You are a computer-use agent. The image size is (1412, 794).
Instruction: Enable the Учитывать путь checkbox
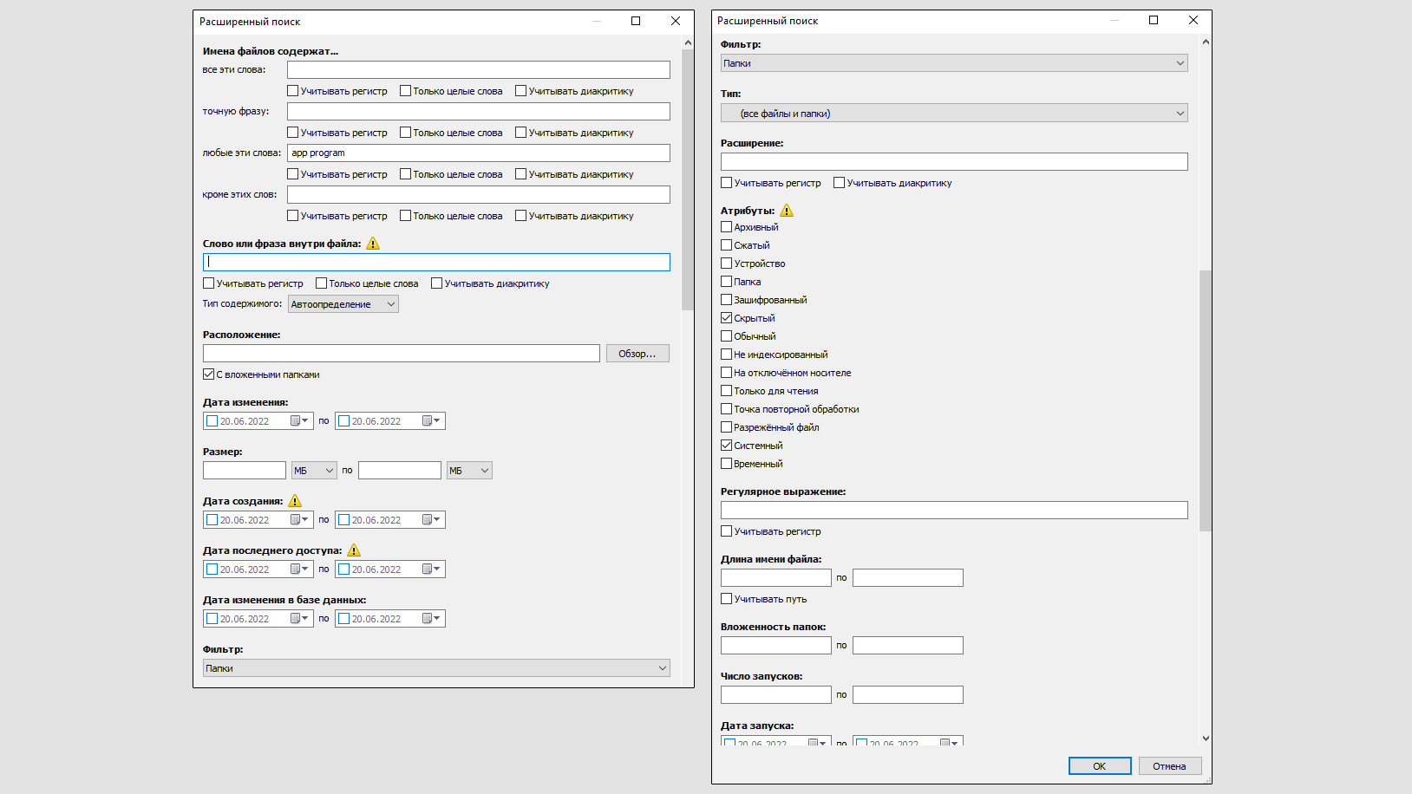727,599
